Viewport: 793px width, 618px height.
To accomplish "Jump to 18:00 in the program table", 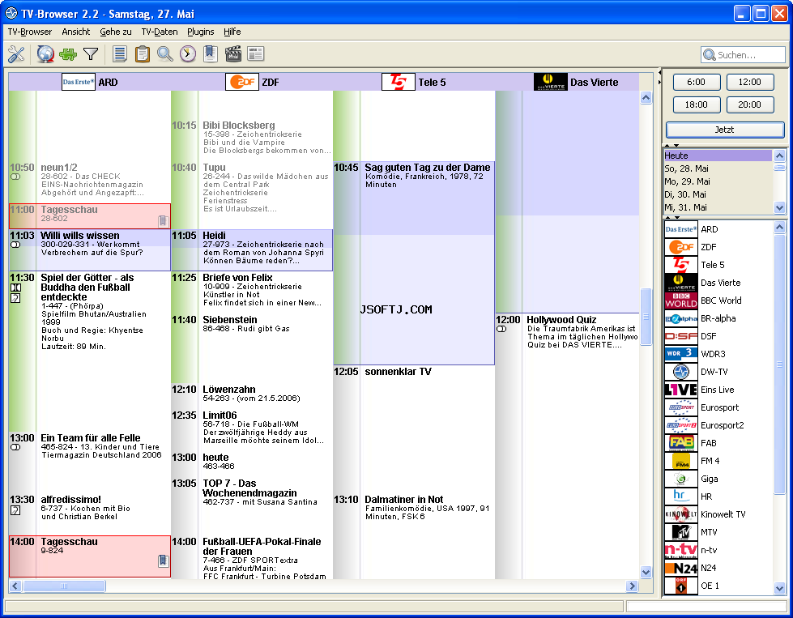I will (697, 104).
